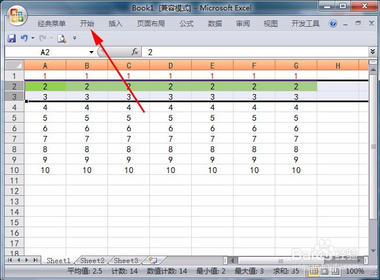Go to previous sheet navigation arrow
This screenshot has width=380, height=280.
pos(19,260)
